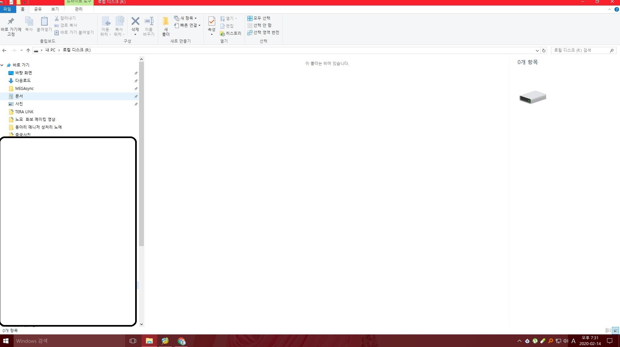620x347 pixels.
Task: Click the drive thumbnail in the preview pane
Action: pyautogui.click(x=533, y=97)
